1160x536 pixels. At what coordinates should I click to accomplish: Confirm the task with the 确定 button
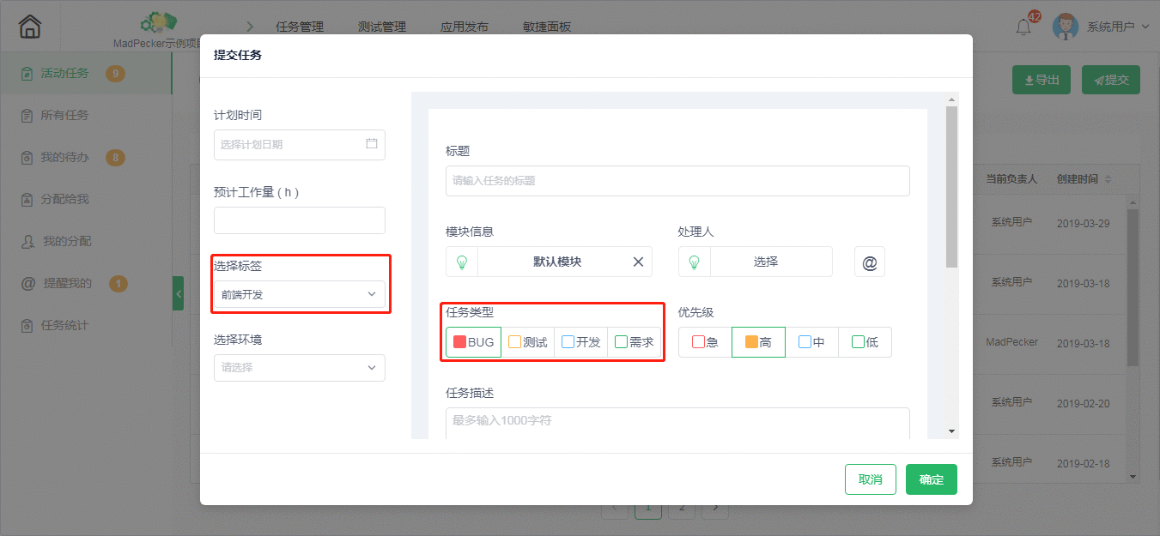pyautogui.click(x=931, y=479)
